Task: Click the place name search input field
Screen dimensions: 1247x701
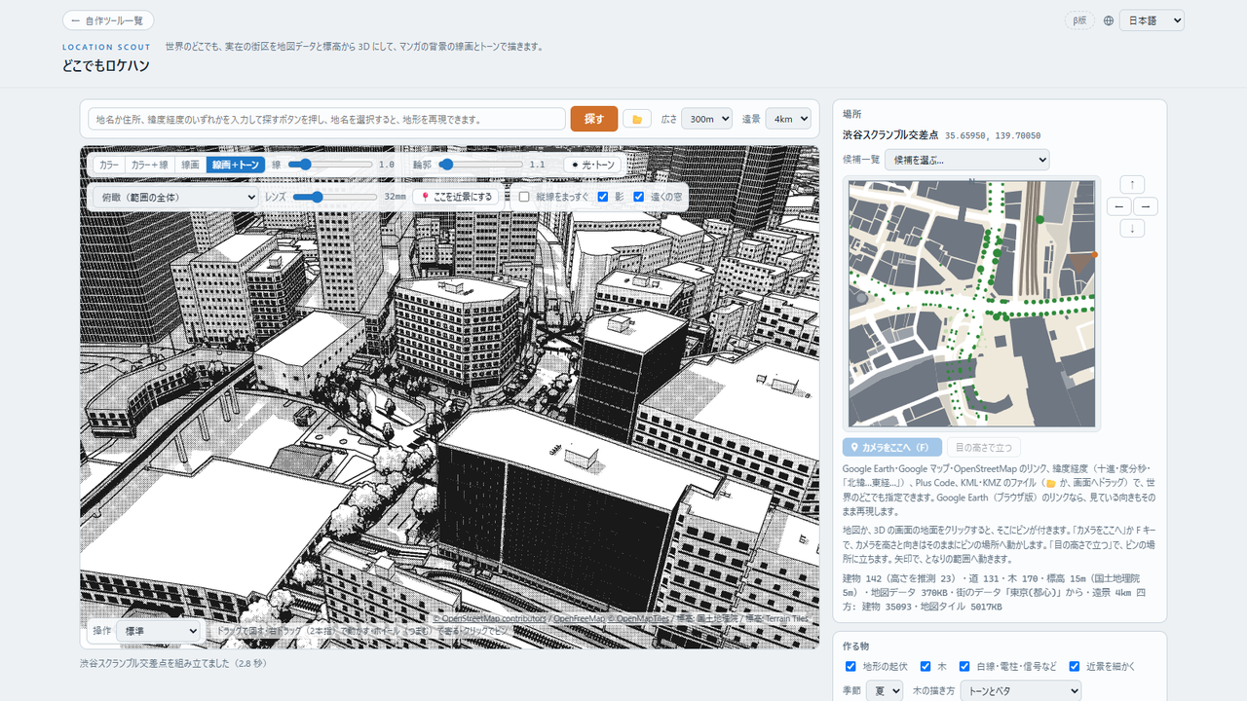Action: pyautogui.click(x=326, y=119)
